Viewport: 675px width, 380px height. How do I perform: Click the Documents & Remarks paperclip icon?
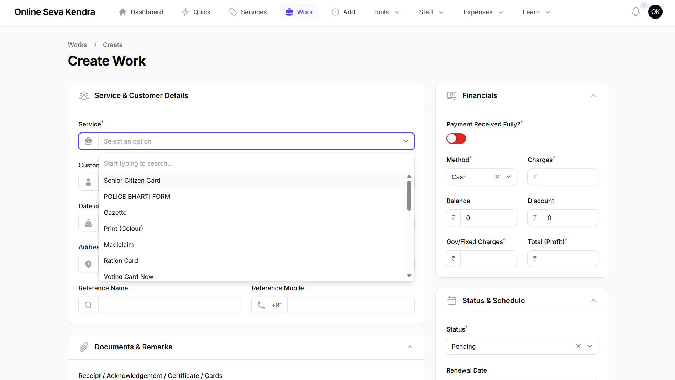pos(84,347)
